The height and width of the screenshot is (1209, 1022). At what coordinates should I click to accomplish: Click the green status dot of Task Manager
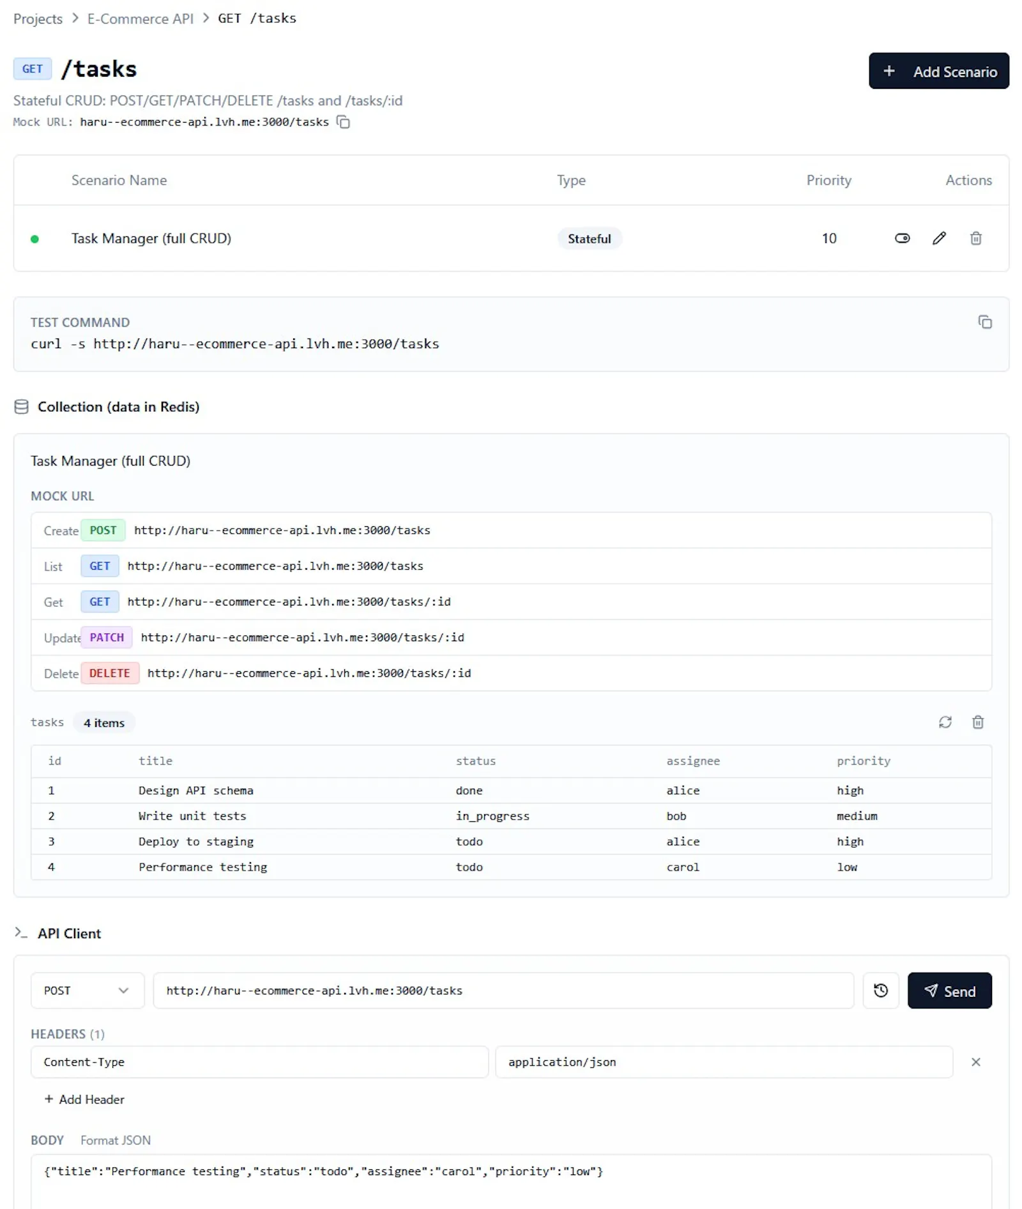pyautogui.click(x=34, y=239)
